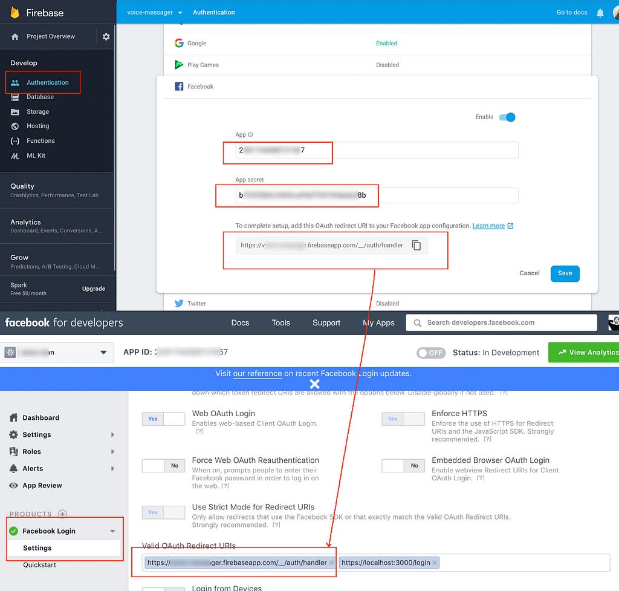The height and width of the screenshot is (591, 619).
Task: Open the Tools menu
Action: [x=280, y=323]
